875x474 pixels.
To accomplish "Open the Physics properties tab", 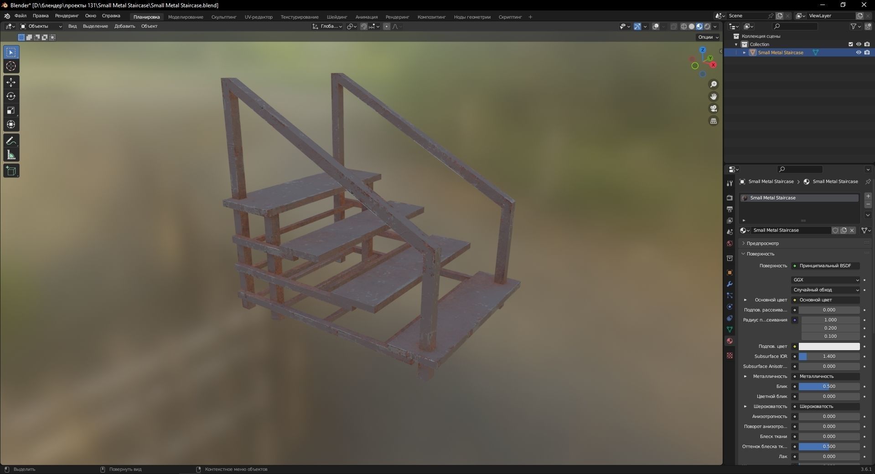I will (x=730, y=307).
